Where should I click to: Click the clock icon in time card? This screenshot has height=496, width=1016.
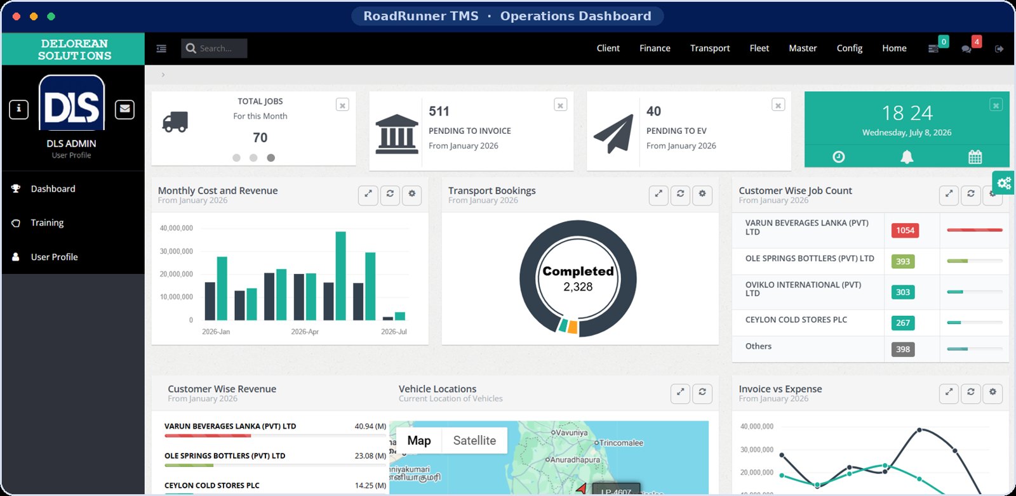pyautogui.click(x=838, y=157)
